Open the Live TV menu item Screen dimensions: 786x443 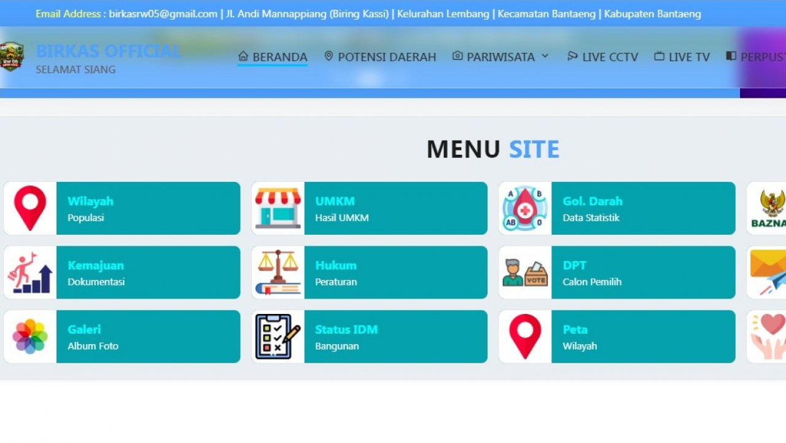(682, 57)
